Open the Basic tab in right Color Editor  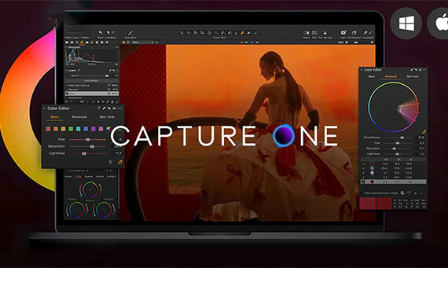coord(372,76)
